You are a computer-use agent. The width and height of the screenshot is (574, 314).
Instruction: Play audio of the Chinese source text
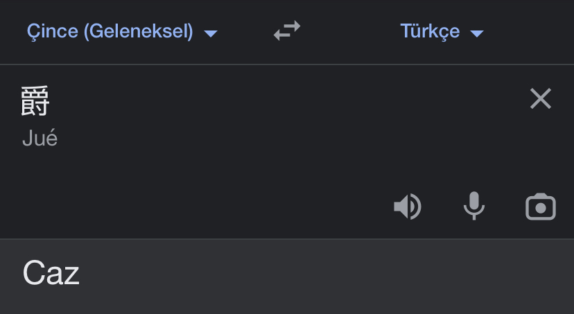(x=408, y=207)
